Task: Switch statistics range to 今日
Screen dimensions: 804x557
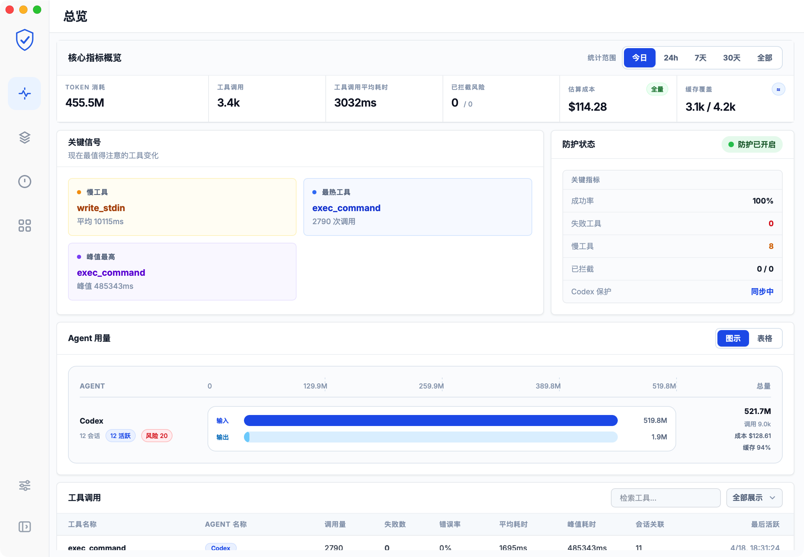Action: click(x=639, y=57)
